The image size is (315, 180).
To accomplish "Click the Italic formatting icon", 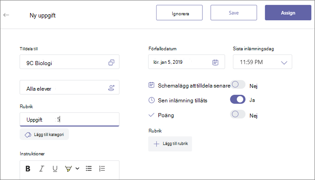I will pyautogui.click(x=41, y=169).
